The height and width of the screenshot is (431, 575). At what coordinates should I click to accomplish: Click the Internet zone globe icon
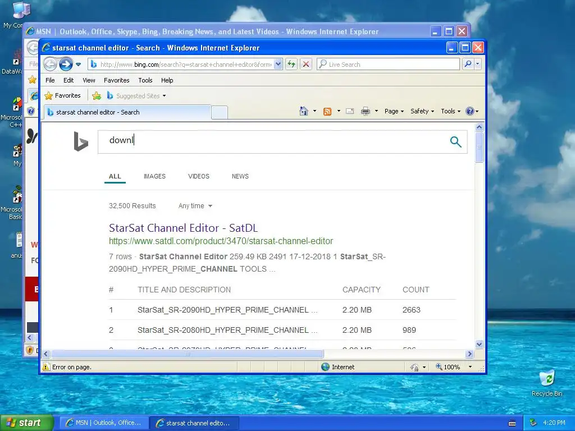(325, 367)
